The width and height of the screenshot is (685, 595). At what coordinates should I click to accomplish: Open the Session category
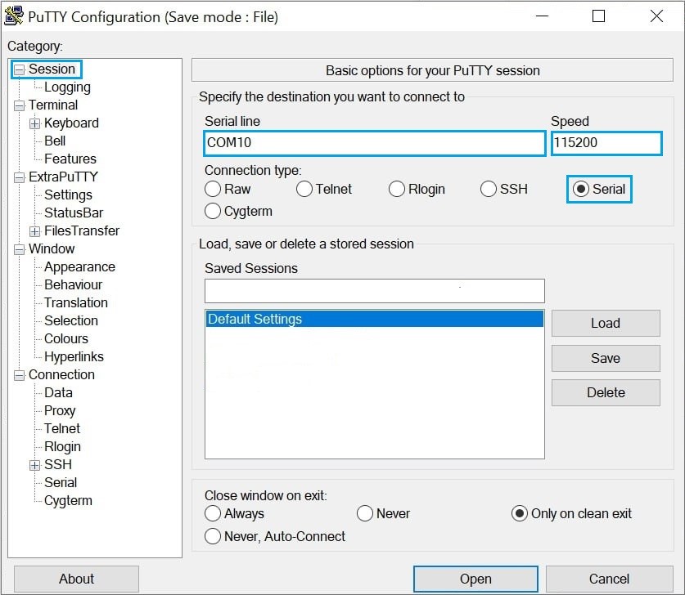[52, 69]
